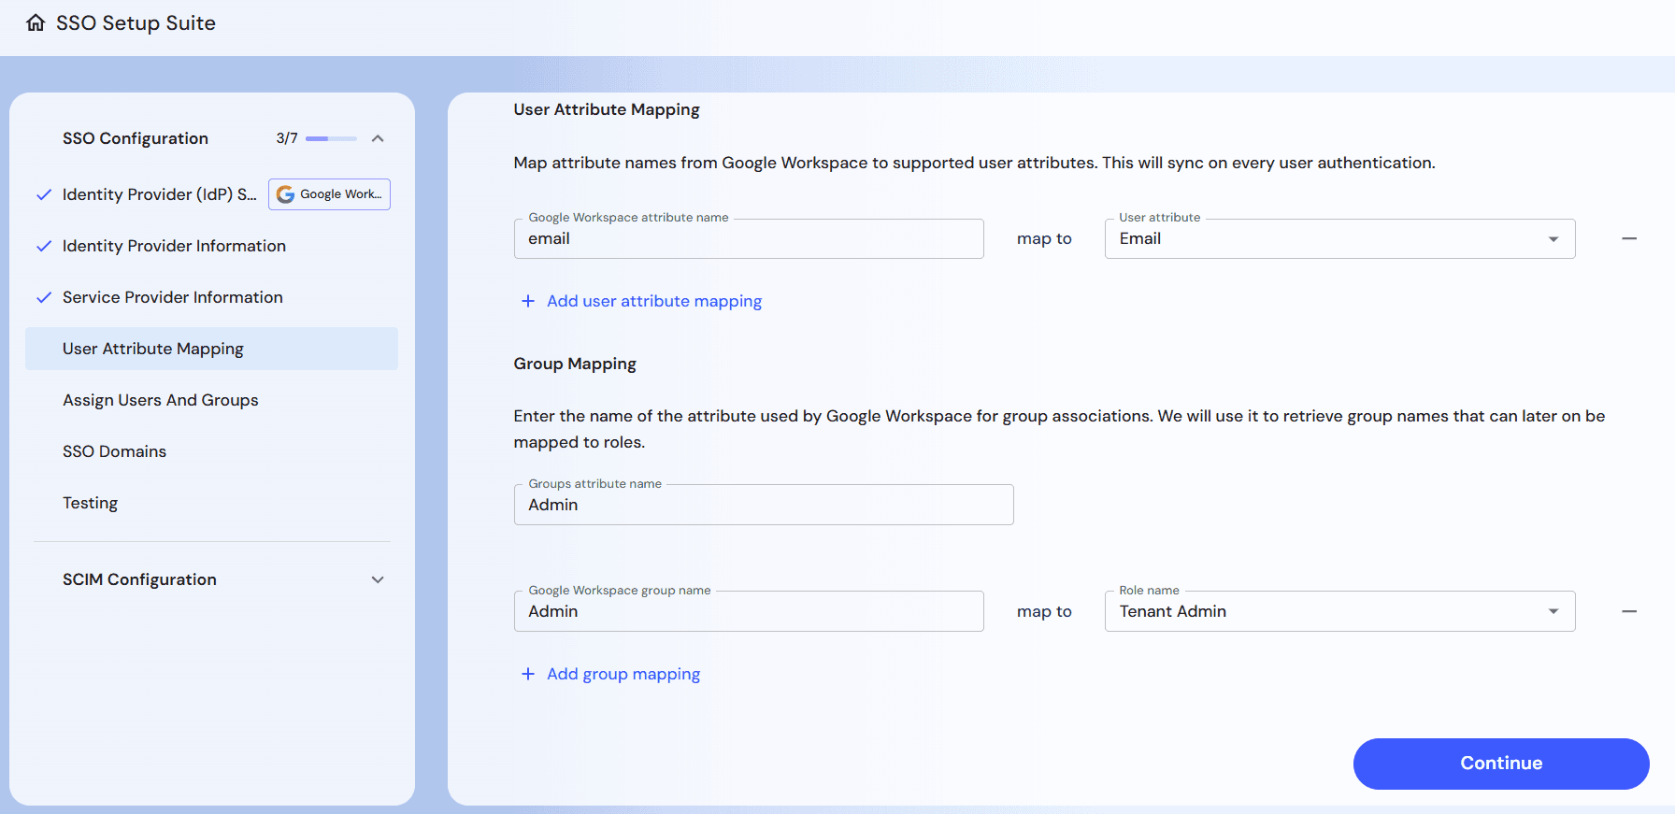The height and width of the screenshot is (814, 1675).
Task: Remove the email attribute mapping row
Action: click(1628, 239)
